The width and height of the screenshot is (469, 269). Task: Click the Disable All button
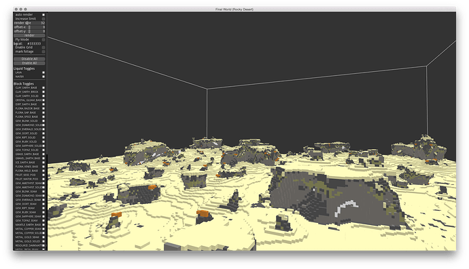pos(29,59)
